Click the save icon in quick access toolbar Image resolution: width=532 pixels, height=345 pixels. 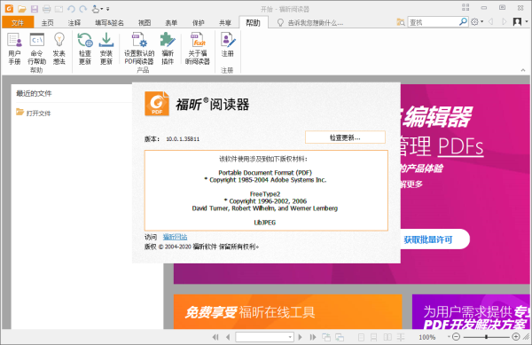(35, 9)
